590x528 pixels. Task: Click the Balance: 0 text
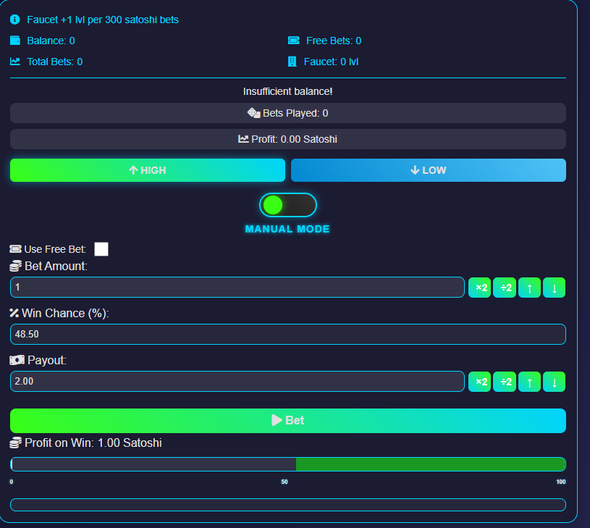pos(51,41)
